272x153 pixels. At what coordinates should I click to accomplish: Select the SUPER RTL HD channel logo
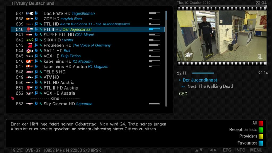click(x=30, y=35)
